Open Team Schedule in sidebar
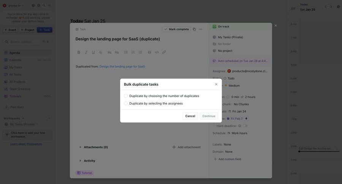Viewport: 342px width, 184px height. pyautogui.click(x=27, y=89)
